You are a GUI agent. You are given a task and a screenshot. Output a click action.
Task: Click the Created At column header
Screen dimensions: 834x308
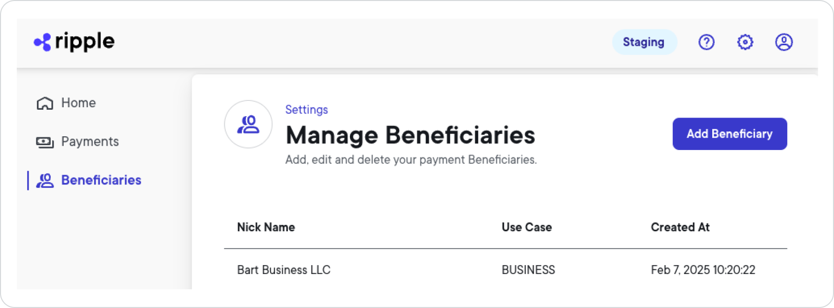(x=680, y=227)
